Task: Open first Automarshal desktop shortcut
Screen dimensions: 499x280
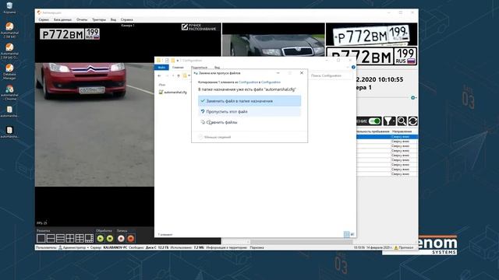Action: click(x=9, y=30)
